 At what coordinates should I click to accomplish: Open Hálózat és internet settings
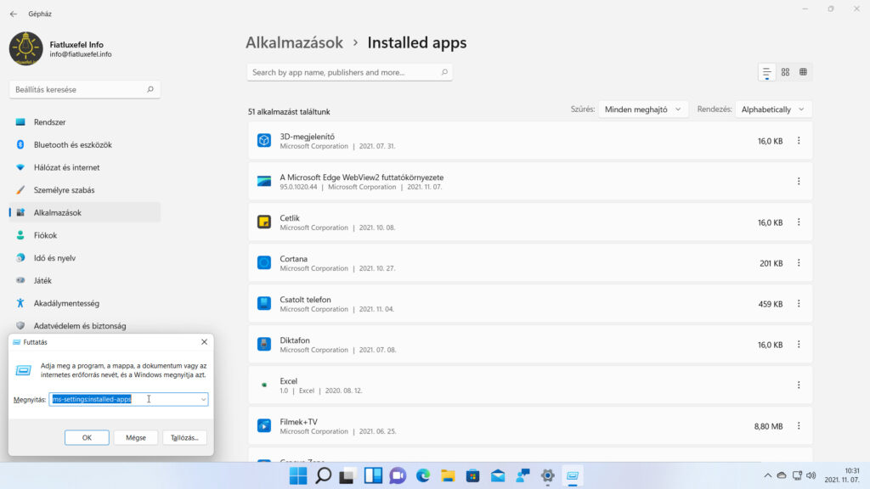[x=85, y=167]
